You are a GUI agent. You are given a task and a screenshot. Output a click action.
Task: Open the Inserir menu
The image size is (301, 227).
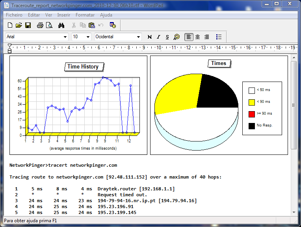[63, 15]
